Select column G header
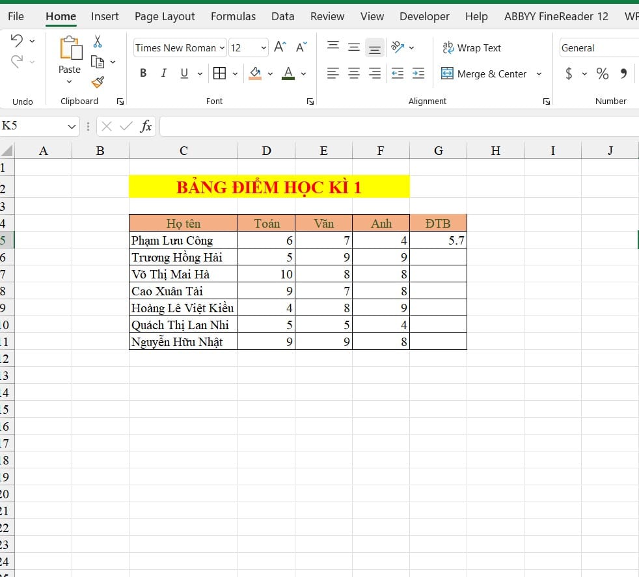Screen dimensions: 639x577 [439, 151]
